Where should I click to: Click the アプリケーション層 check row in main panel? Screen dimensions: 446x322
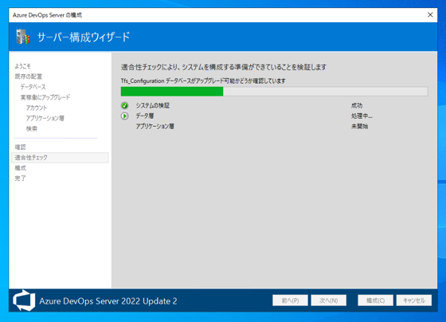pyautogui.click(x=155, y=126)
